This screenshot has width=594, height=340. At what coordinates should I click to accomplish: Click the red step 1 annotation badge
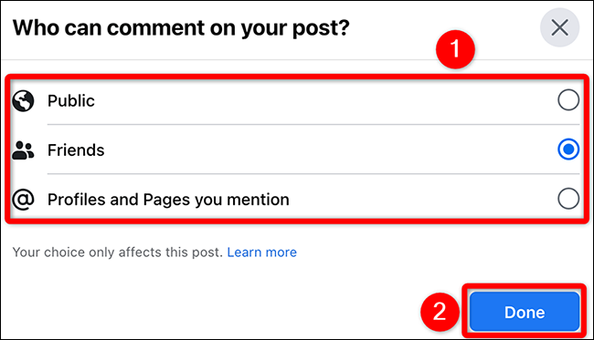(x=455, y=49)
